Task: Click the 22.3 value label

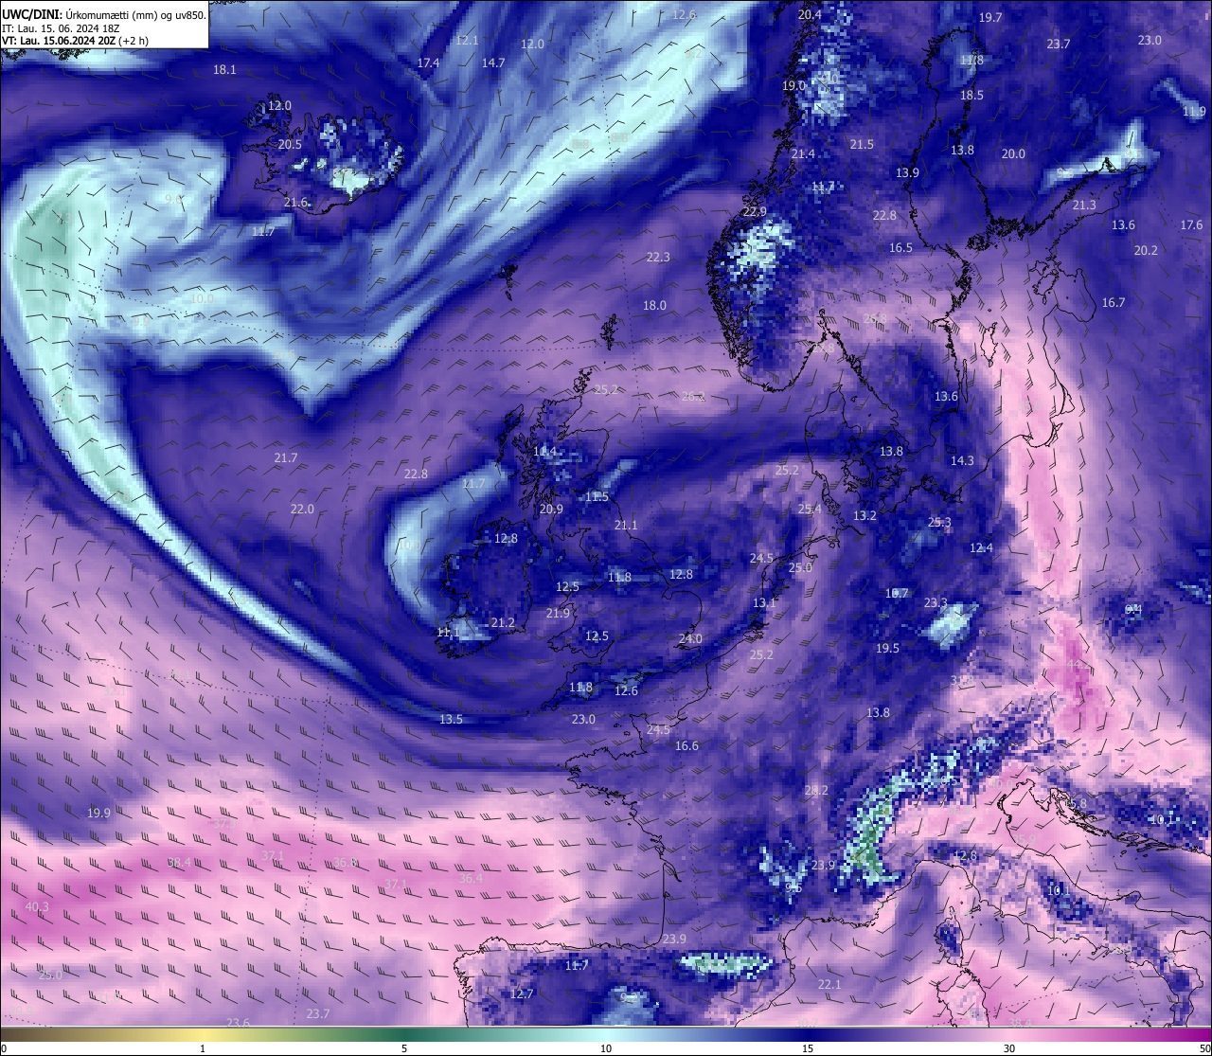Action: [658, 258]
